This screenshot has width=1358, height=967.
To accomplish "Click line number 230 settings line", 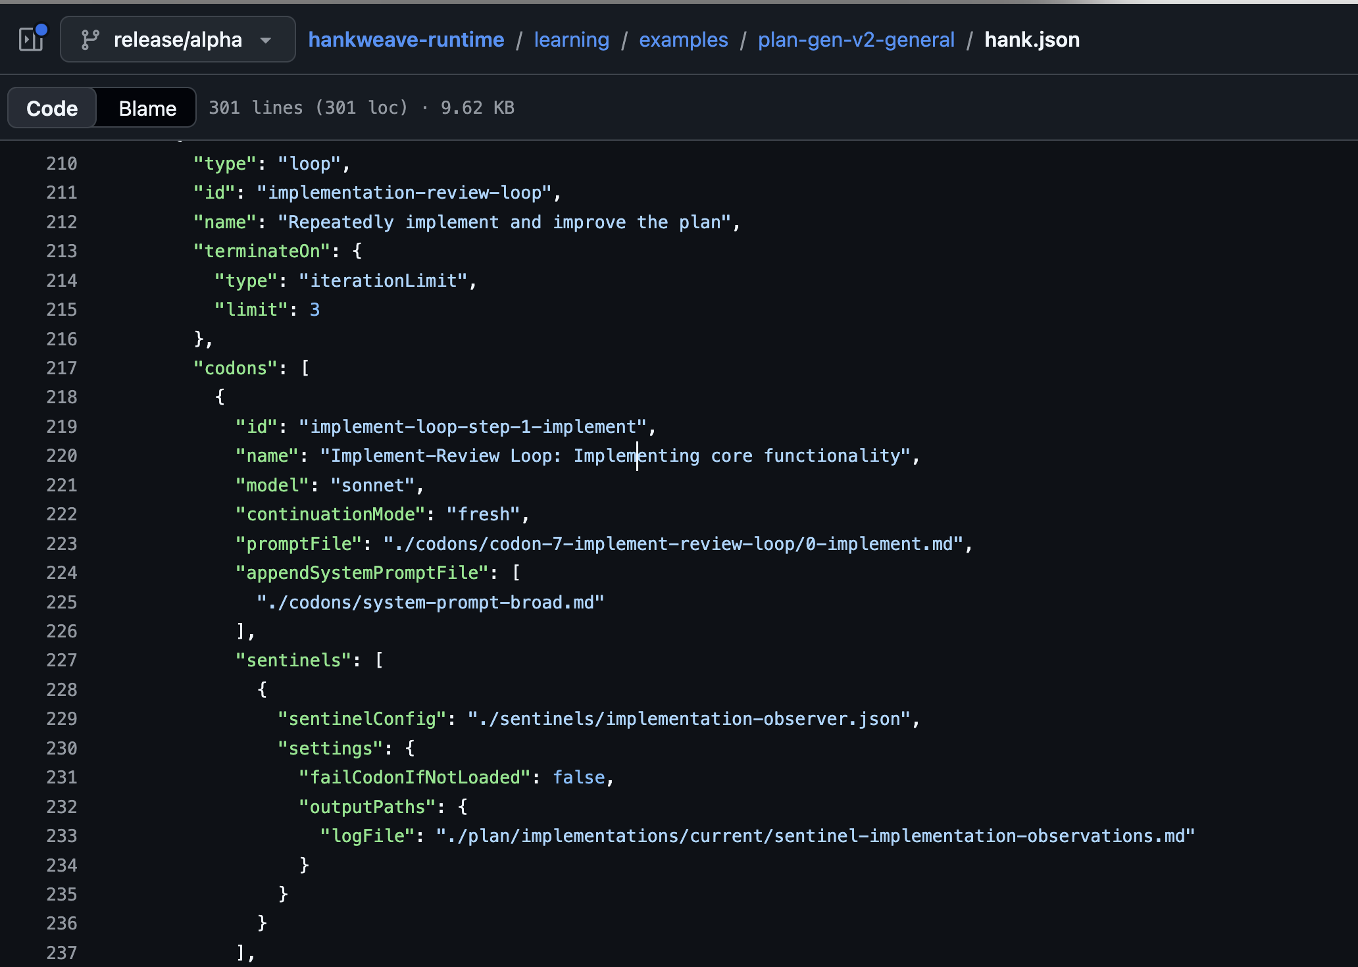I will pos(62,749).
